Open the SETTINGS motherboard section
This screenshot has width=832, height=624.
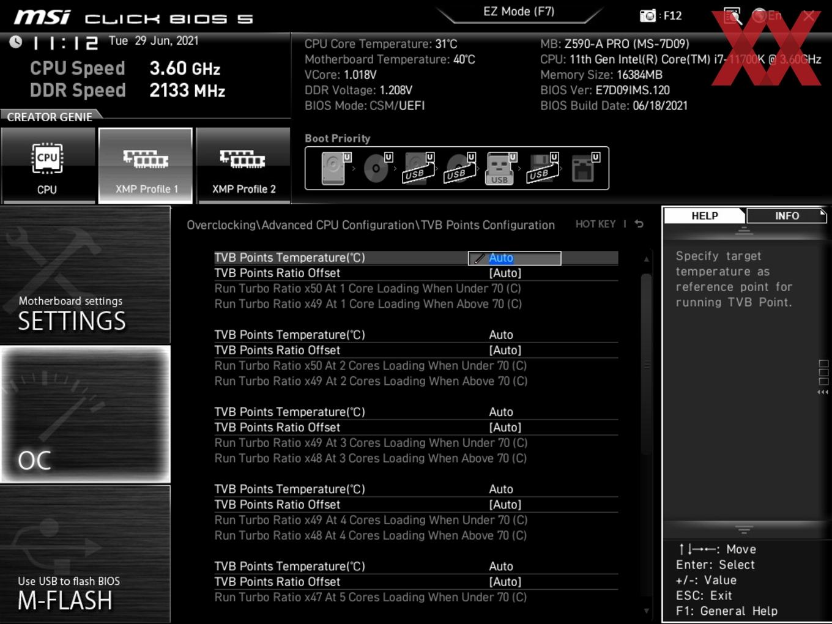pyautogui.click(x=85, y=275)
